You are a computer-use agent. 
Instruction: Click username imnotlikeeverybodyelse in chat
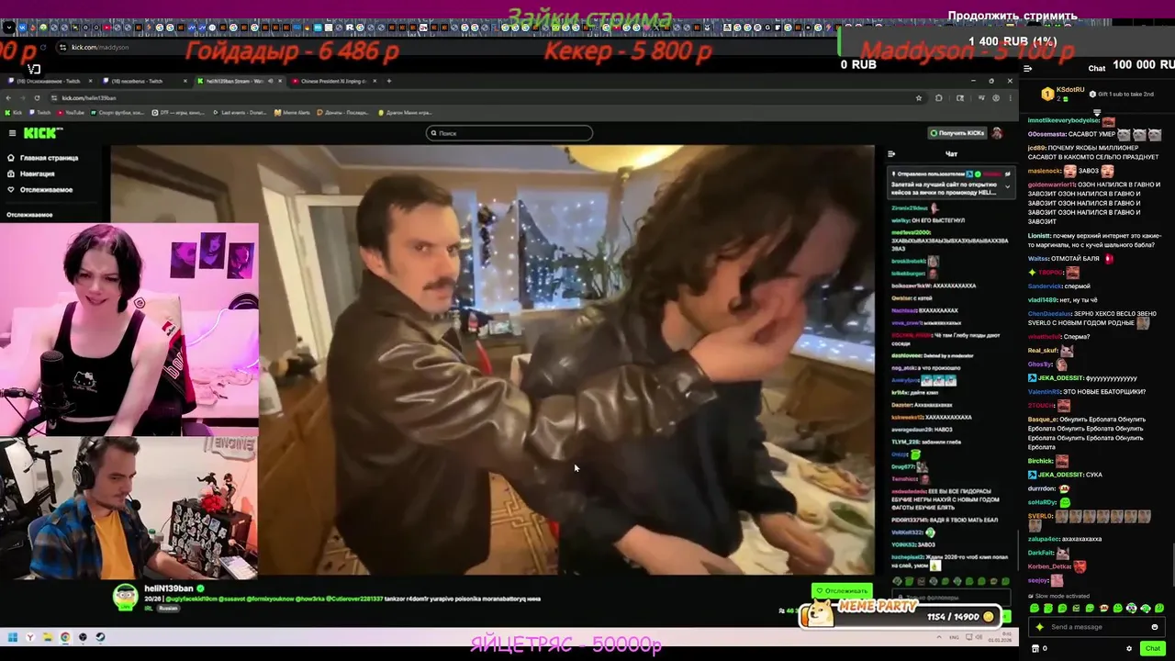1063,120
